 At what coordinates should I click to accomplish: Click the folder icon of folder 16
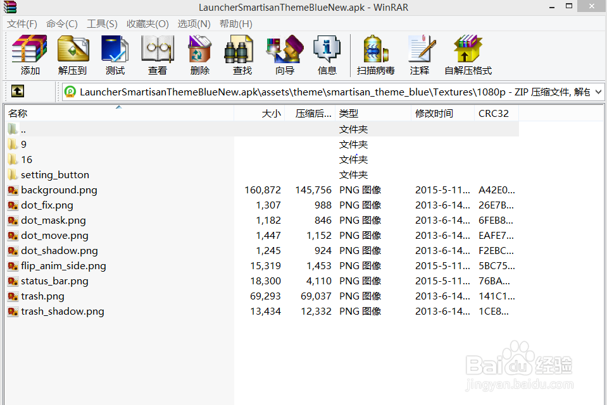point(13,159)
